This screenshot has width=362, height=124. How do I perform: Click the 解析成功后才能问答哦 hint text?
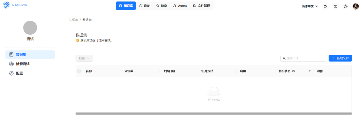click(x=96, y=41)
